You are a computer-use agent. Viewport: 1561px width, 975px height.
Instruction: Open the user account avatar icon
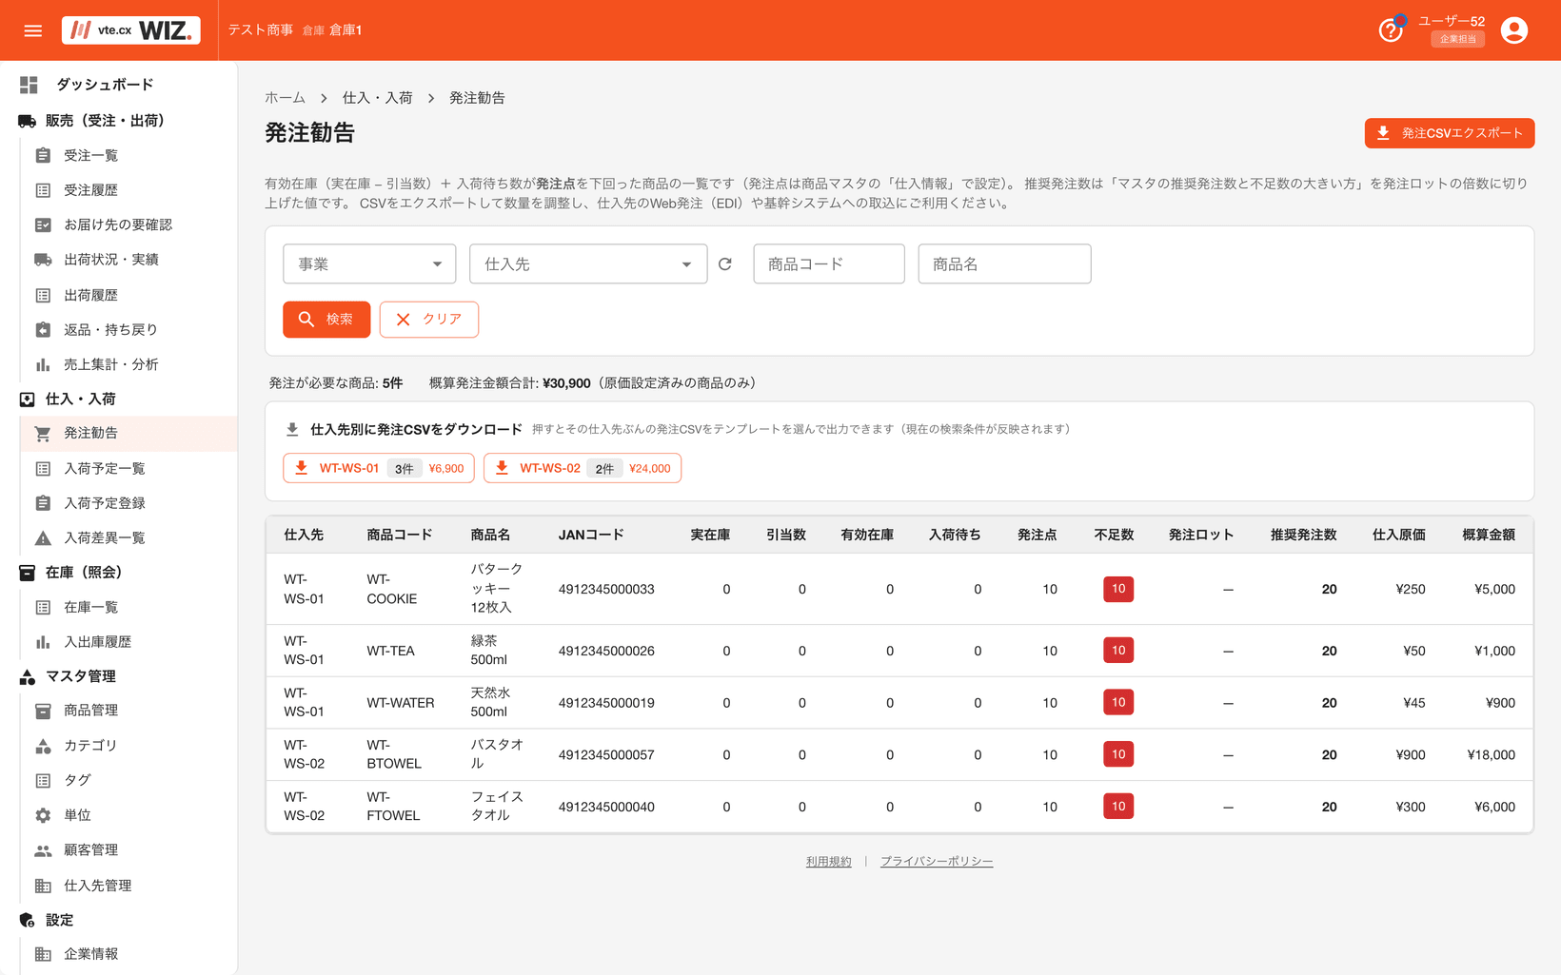pyautogui.click(x=1513, y=30)
